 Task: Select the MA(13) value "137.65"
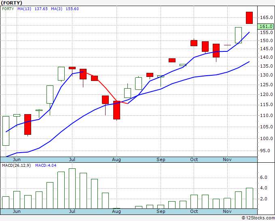pyautogui.click(x=41, y=9)
